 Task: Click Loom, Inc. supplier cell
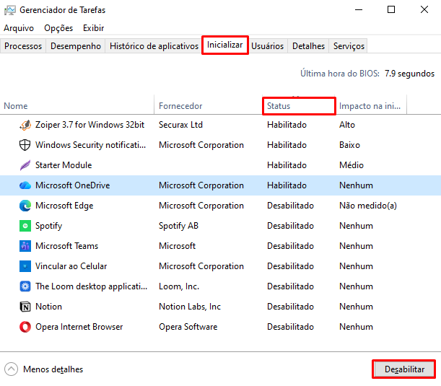point(179,286)
